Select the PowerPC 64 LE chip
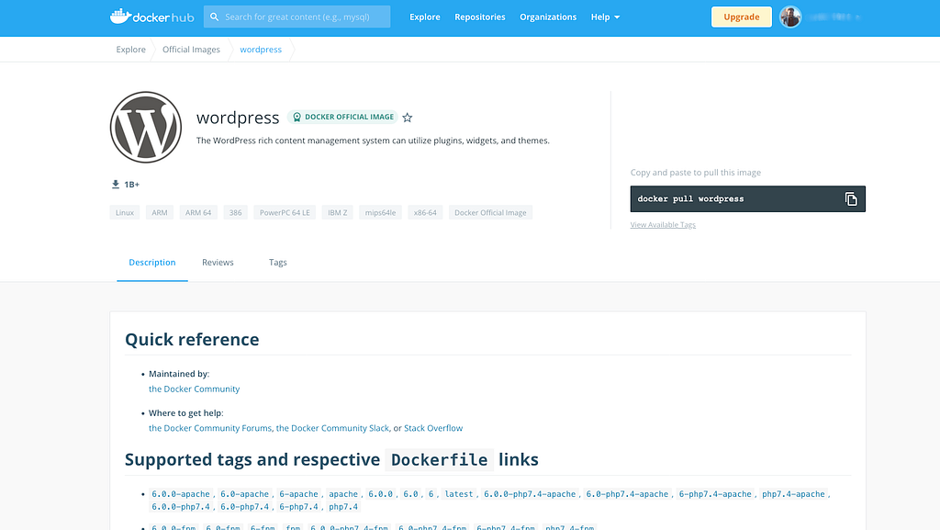 (x=285, y=212)
